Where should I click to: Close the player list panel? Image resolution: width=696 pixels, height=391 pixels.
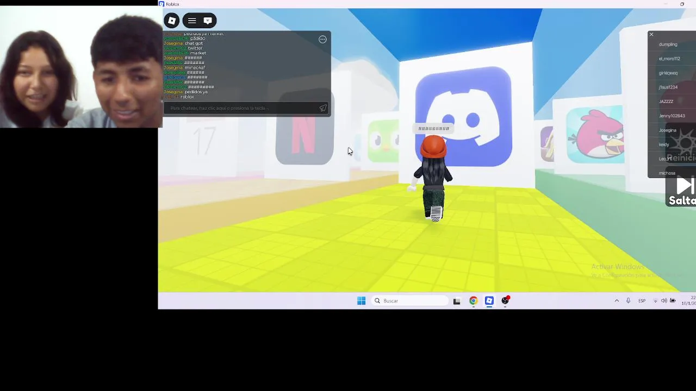[651, 35]
